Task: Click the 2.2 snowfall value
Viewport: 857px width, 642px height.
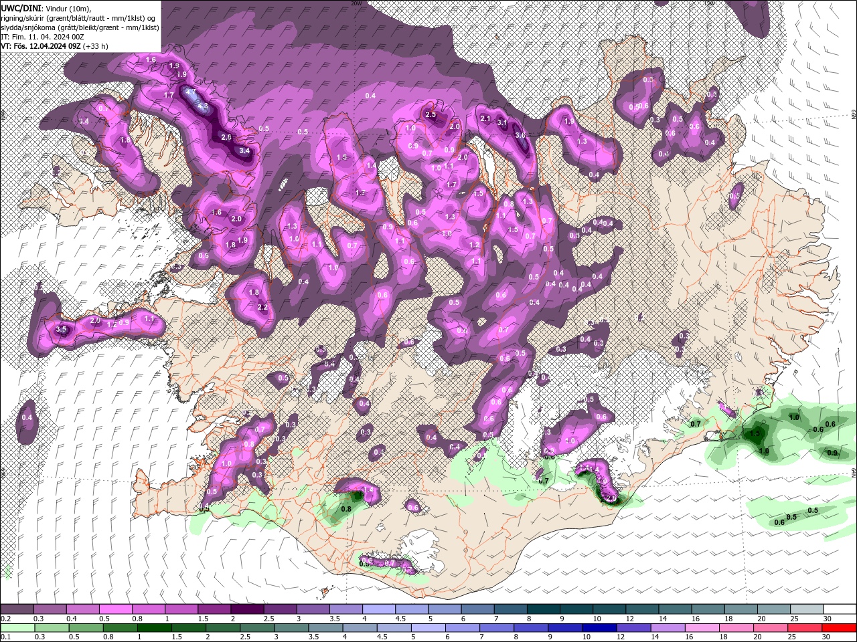Action: [x=262, y=308]
